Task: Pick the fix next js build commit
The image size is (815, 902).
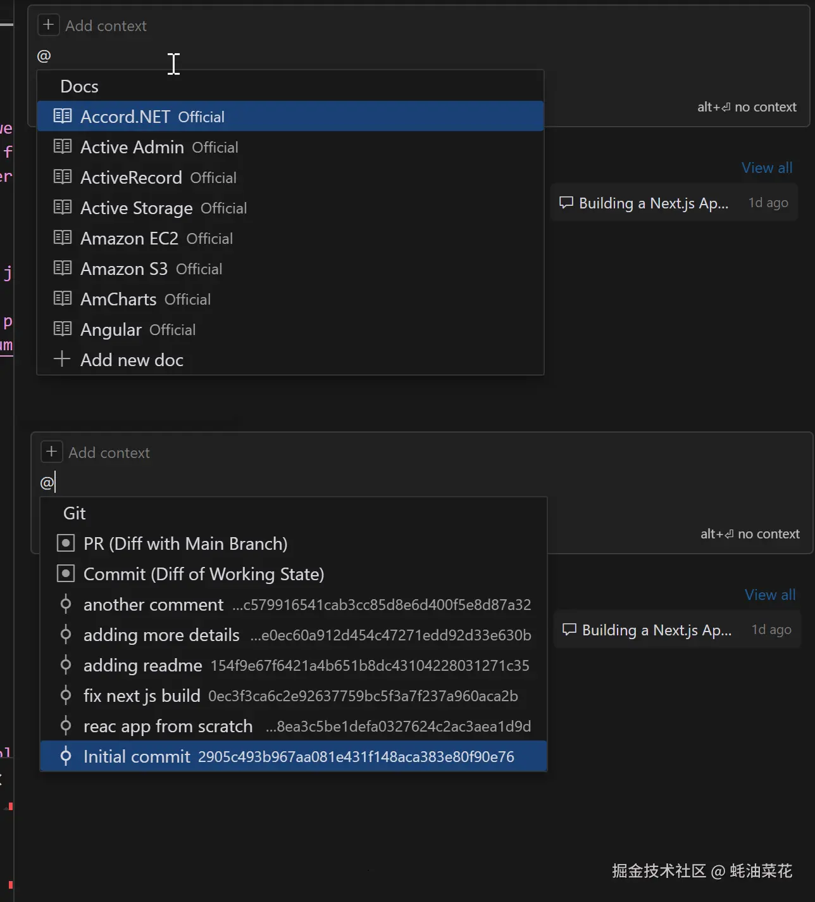Action: [141, 695]
